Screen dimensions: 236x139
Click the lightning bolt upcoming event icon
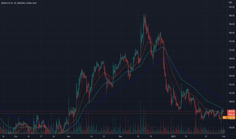click(x=223, y=132)
